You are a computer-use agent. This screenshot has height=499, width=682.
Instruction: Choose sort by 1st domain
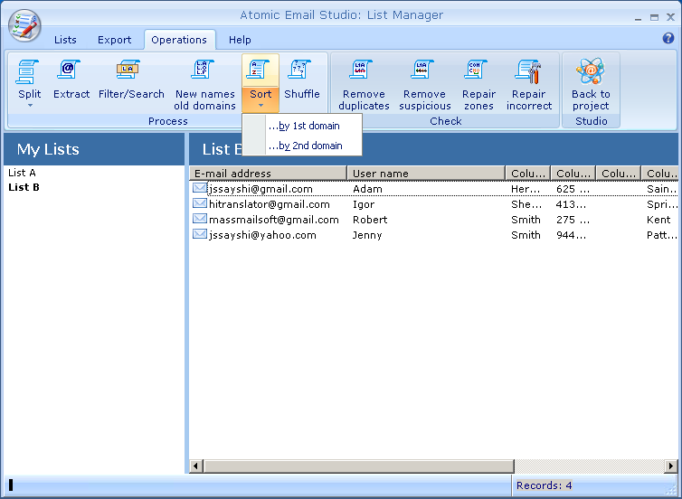[x=302, y=126]
